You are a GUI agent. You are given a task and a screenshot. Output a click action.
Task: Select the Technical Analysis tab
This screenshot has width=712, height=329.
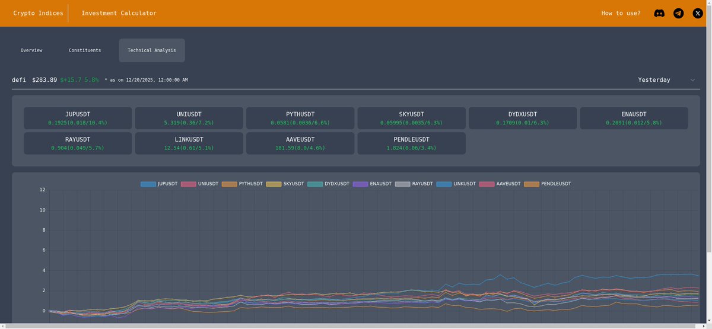click(152, 50)
